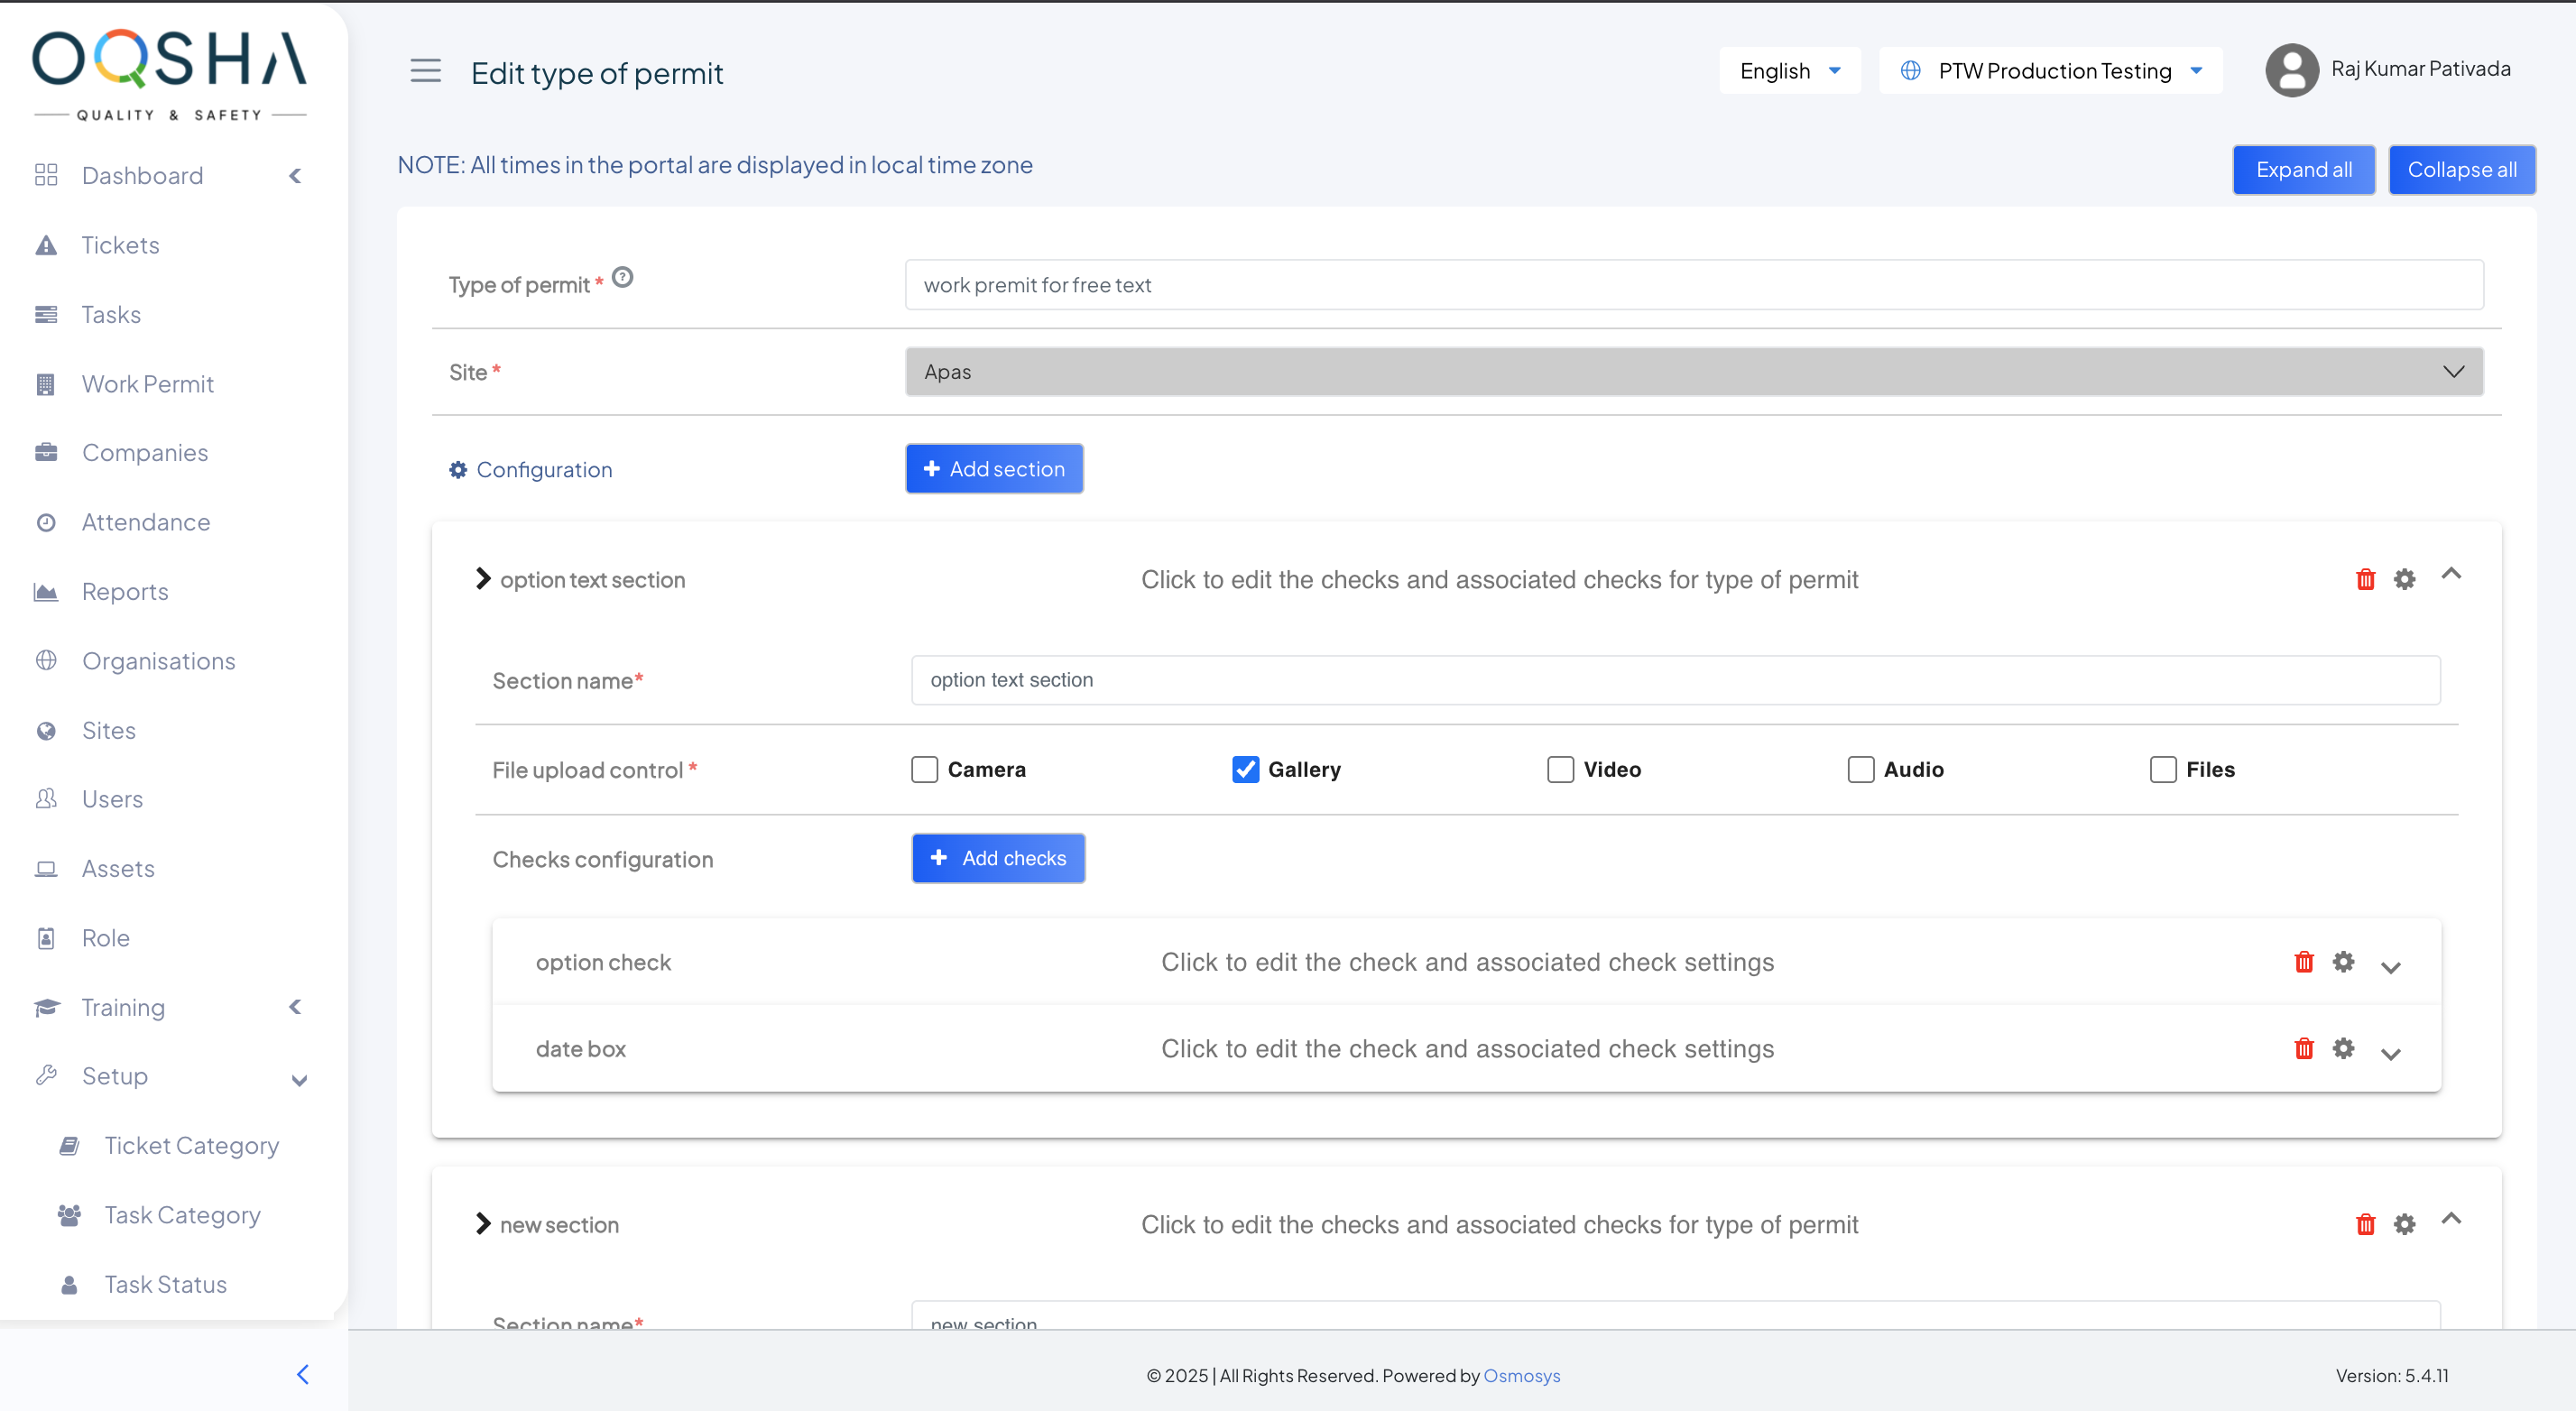
Task: Open the English language dropdown
Action: click(1789, 71)
